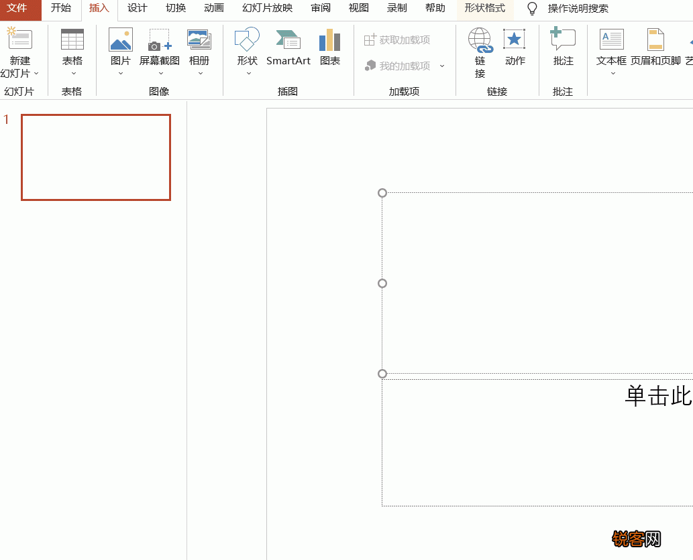Click the bottom-left handle of title placeholder
Viewport: 693px width, 560px height.
(x=382, y=374)
